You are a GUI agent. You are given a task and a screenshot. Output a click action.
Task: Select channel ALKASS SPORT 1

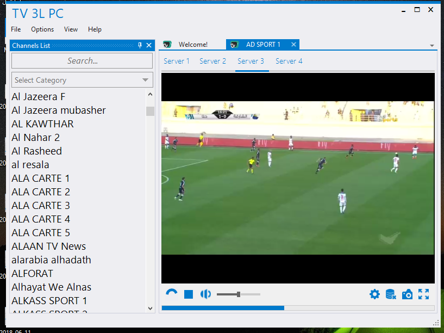pyautogui.click(x=49, y=301)
